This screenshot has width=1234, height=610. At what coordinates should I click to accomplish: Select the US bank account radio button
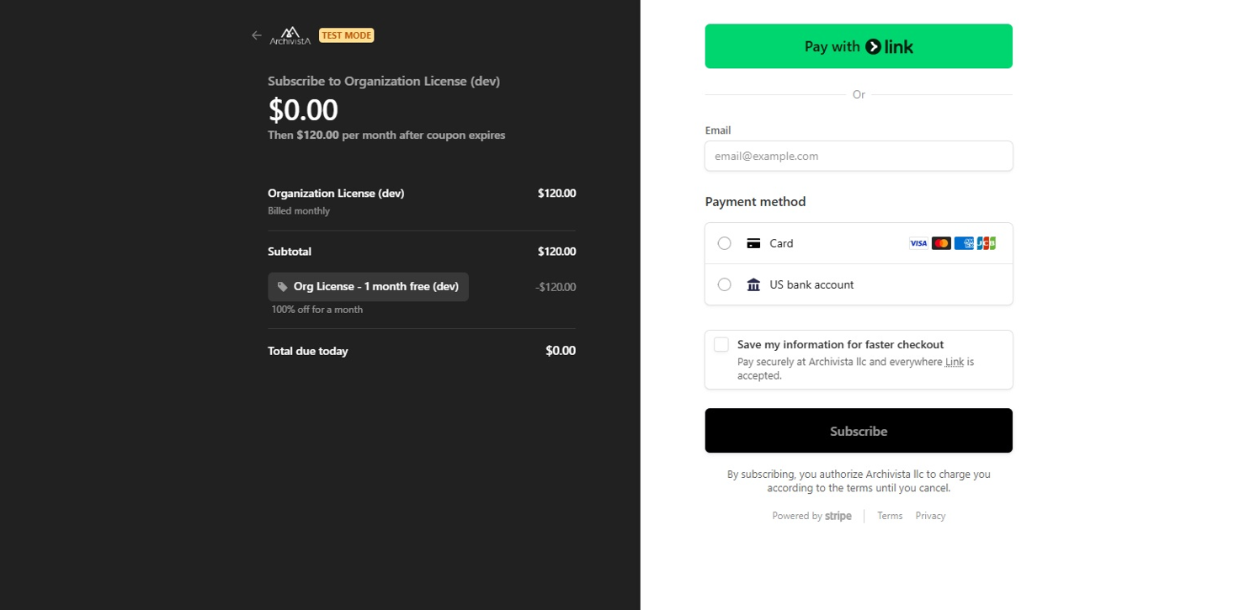724,284
